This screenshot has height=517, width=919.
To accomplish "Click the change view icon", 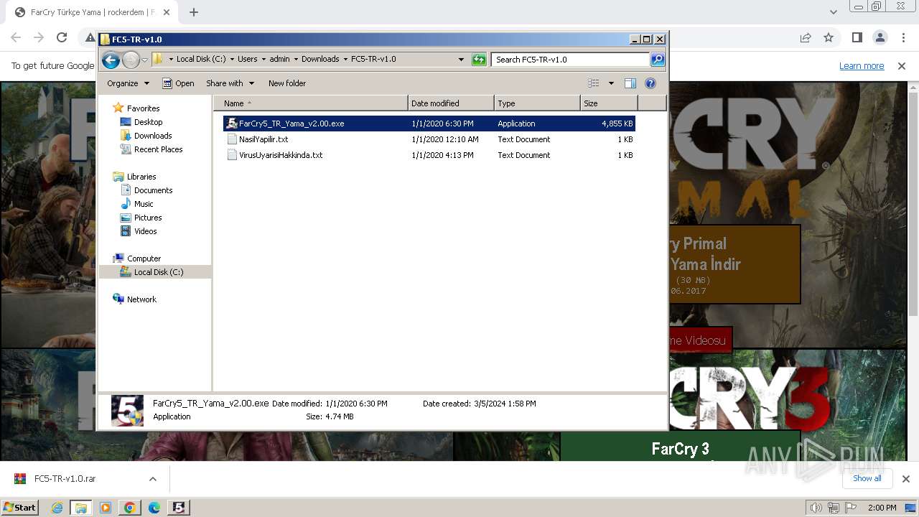I will point(593,83).
